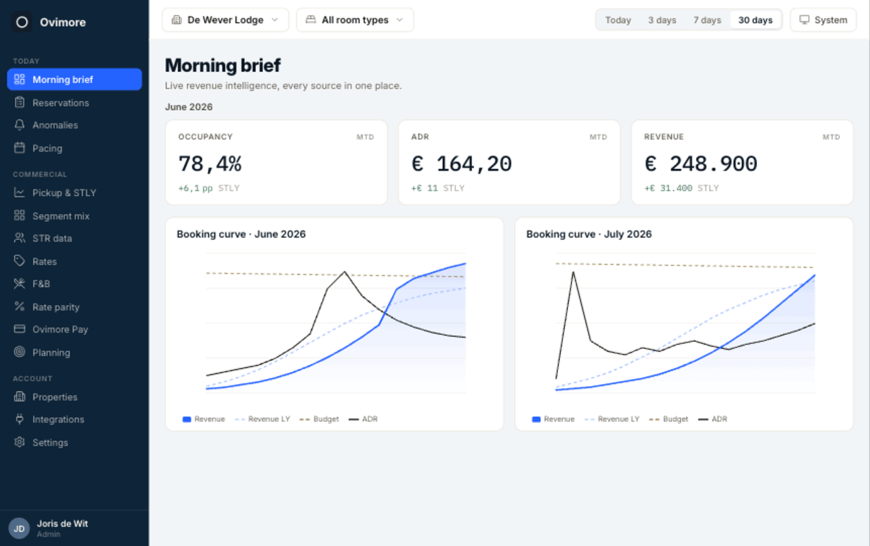Screen dimensions: 870x546
Task: Select the 7 days range option
Action: (707, 20)
